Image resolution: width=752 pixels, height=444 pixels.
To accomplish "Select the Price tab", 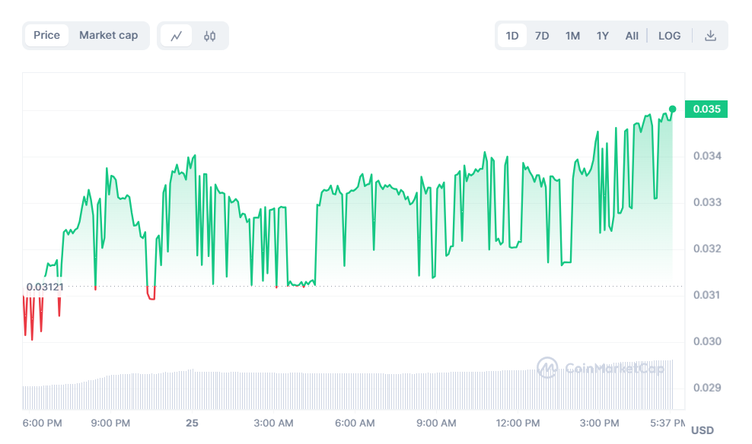I will point(46,35).
